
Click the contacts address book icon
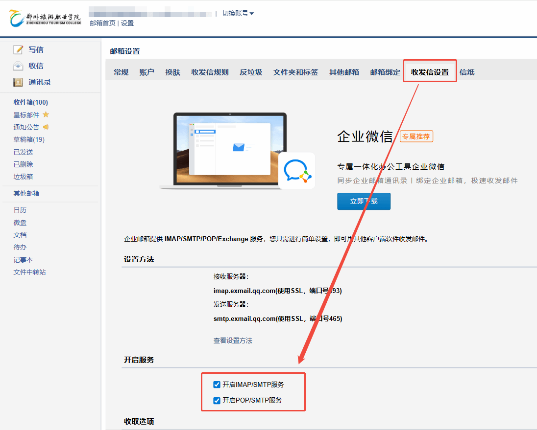[x=18, y=82]
